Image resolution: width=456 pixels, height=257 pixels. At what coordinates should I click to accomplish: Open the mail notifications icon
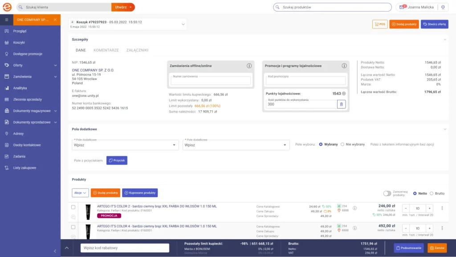pos(402,7)
